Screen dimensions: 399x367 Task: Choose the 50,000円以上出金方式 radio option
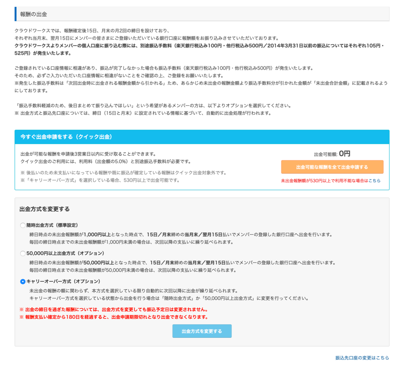(x=23, y=253)
